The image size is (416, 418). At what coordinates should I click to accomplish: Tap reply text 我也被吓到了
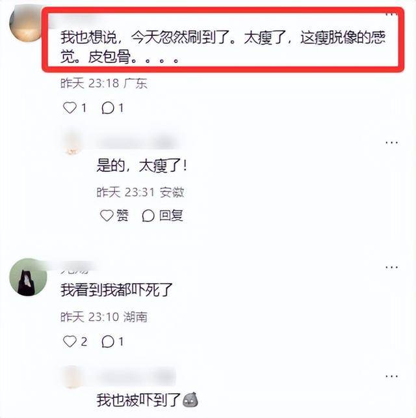[x=138, y=400]
